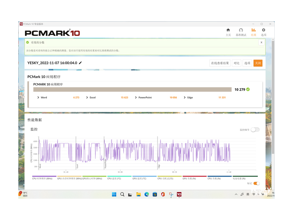Click the pen tray icon in system tray
This screenshot has width=293, height=220.
tap(242, 194)
